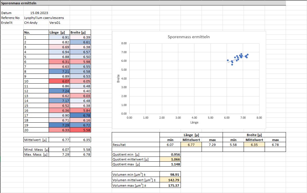Select the horizontal axis title "Länge" in chart
The width and height of the screenshot is (307, 193).
(194, 122)
